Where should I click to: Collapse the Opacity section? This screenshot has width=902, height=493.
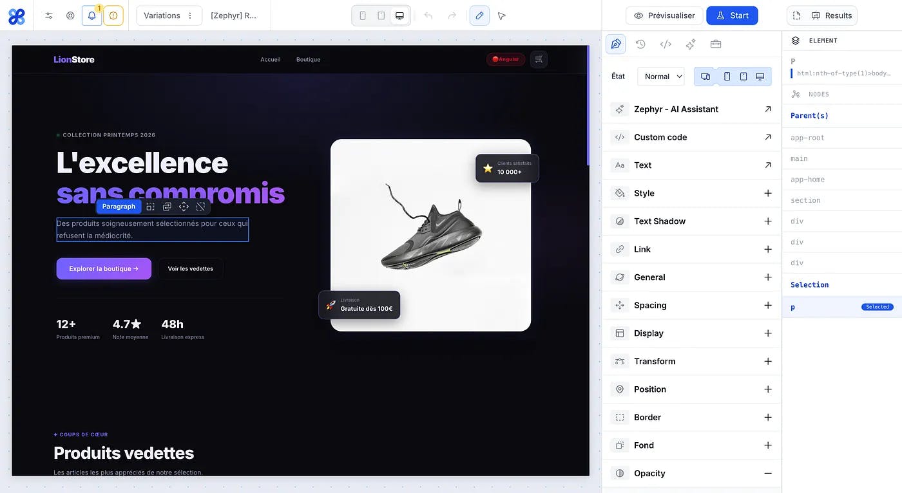767,473
